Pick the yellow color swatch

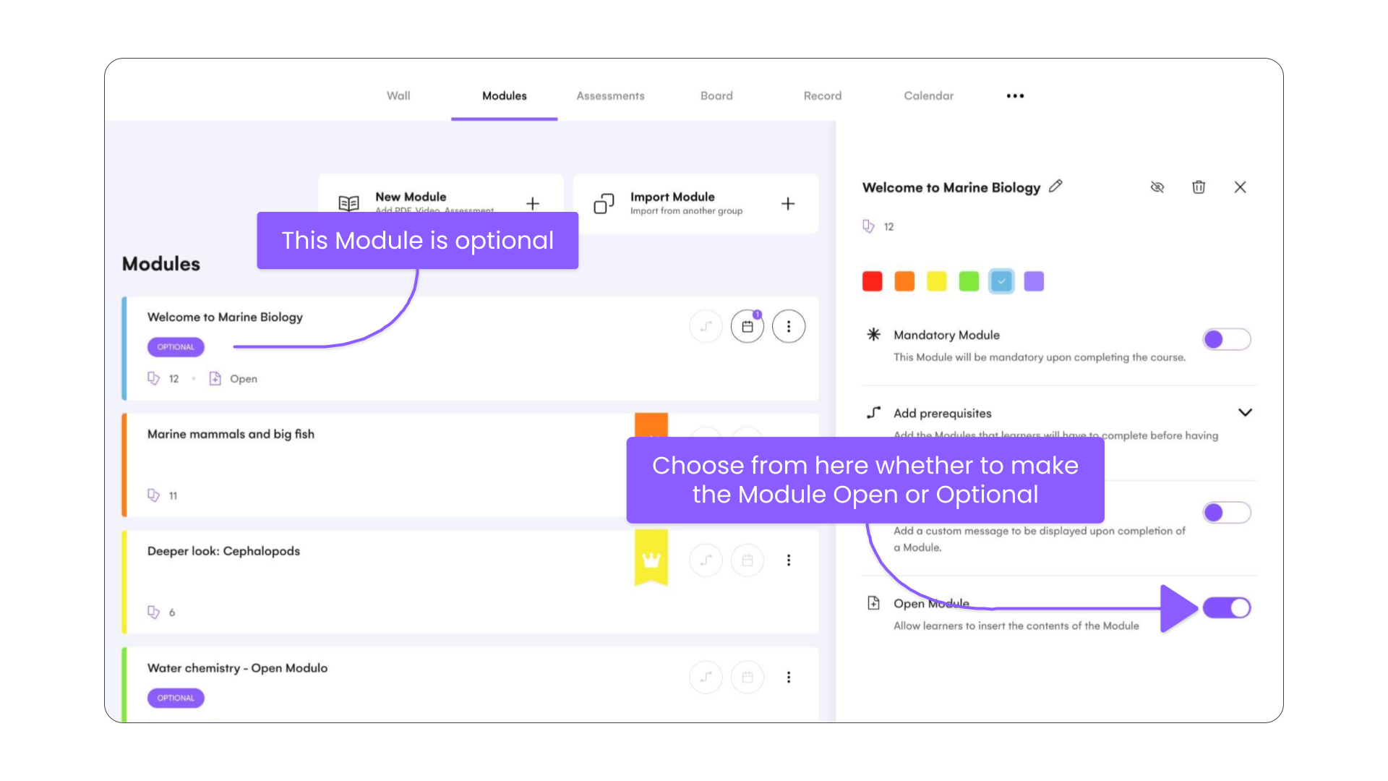click(937, 281)
